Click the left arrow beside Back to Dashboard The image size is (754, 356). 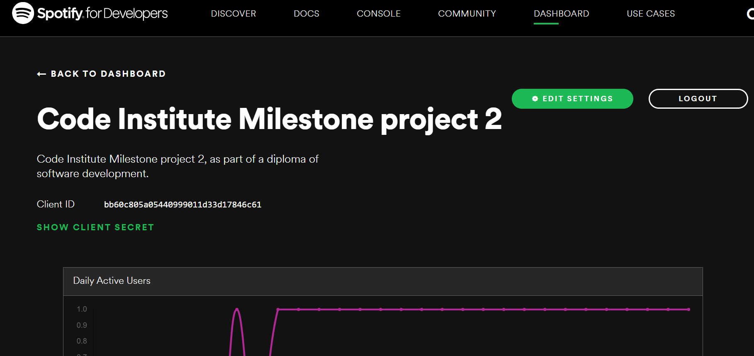[41, 74]
